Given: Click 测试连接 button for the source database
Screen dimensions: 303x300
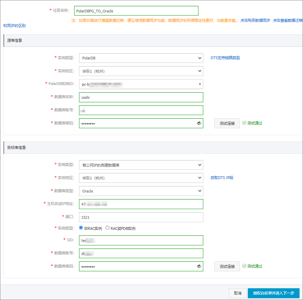Looking at the screenshot, I should (227, 123).
